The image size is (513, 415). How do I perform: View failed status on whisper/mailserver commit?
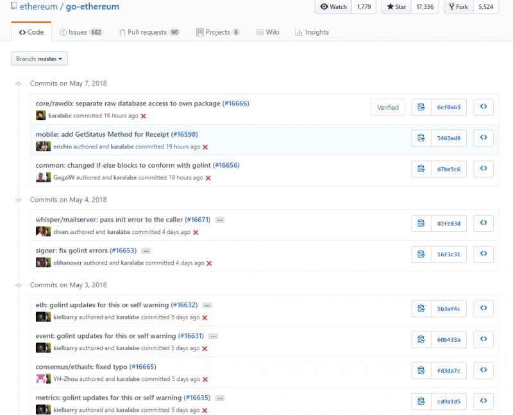196,232
